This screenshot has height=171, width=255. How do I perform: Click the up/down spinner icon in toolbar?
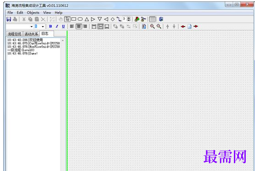[129, 19]
